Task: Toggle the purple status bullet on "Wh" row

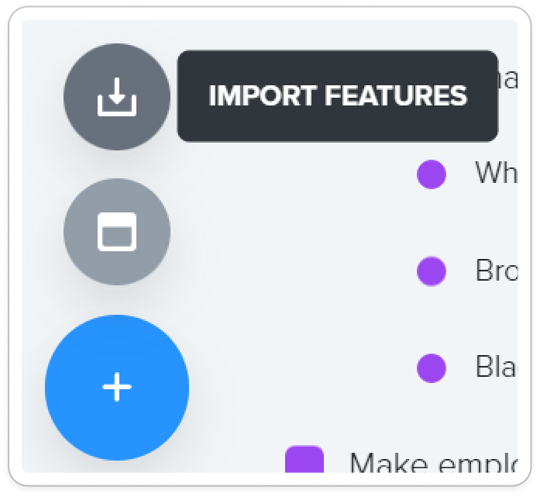Action: pyautogui.click(x=432, y=174)
